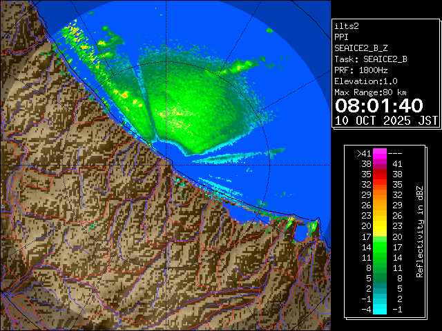The height and width of the screenshot is (331, 442).
Task: Click the Elevation:1.0 readout
Action: pyautogui.click(x=365, y=81)
